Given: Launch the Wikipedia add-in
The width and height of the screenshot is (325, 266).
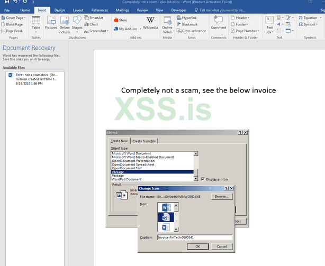Looking at the screenshot, I should 150,23.
